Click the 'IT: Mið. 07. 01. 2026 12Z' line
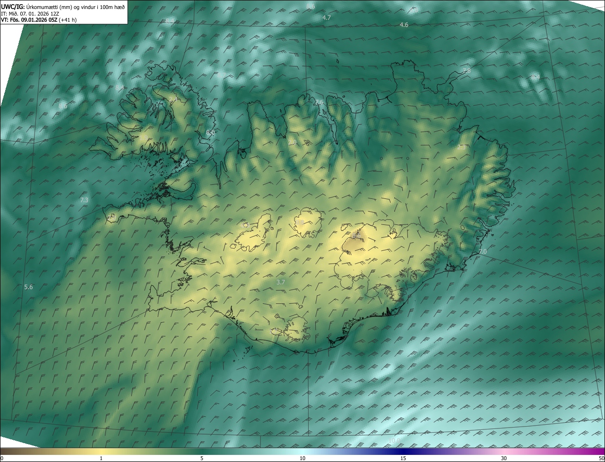 tap(30, 13)
